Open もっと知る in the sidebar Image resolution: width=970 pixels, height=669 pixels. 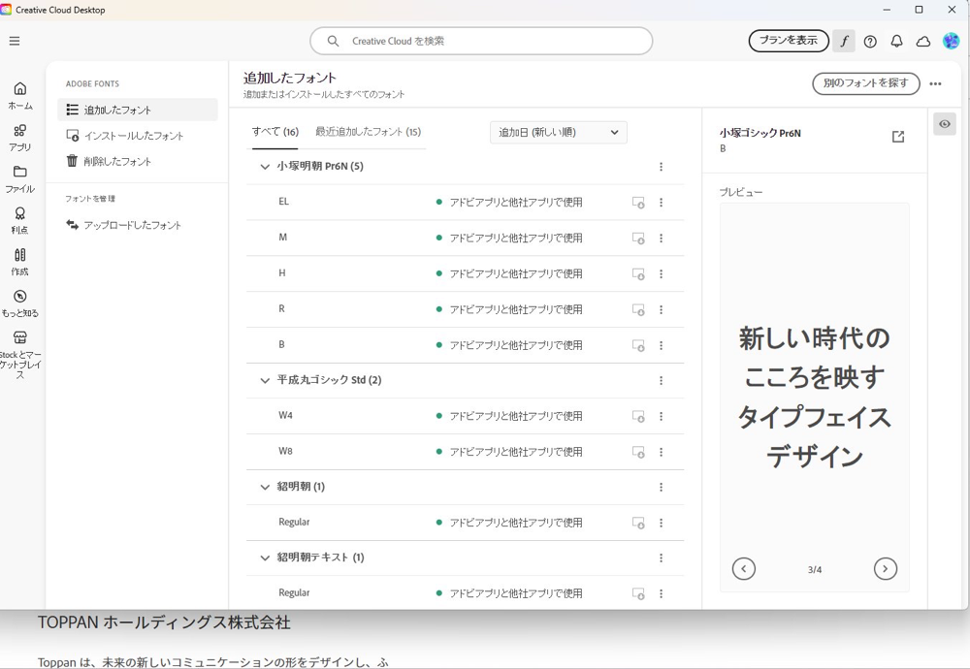click(x=19, y=303)
